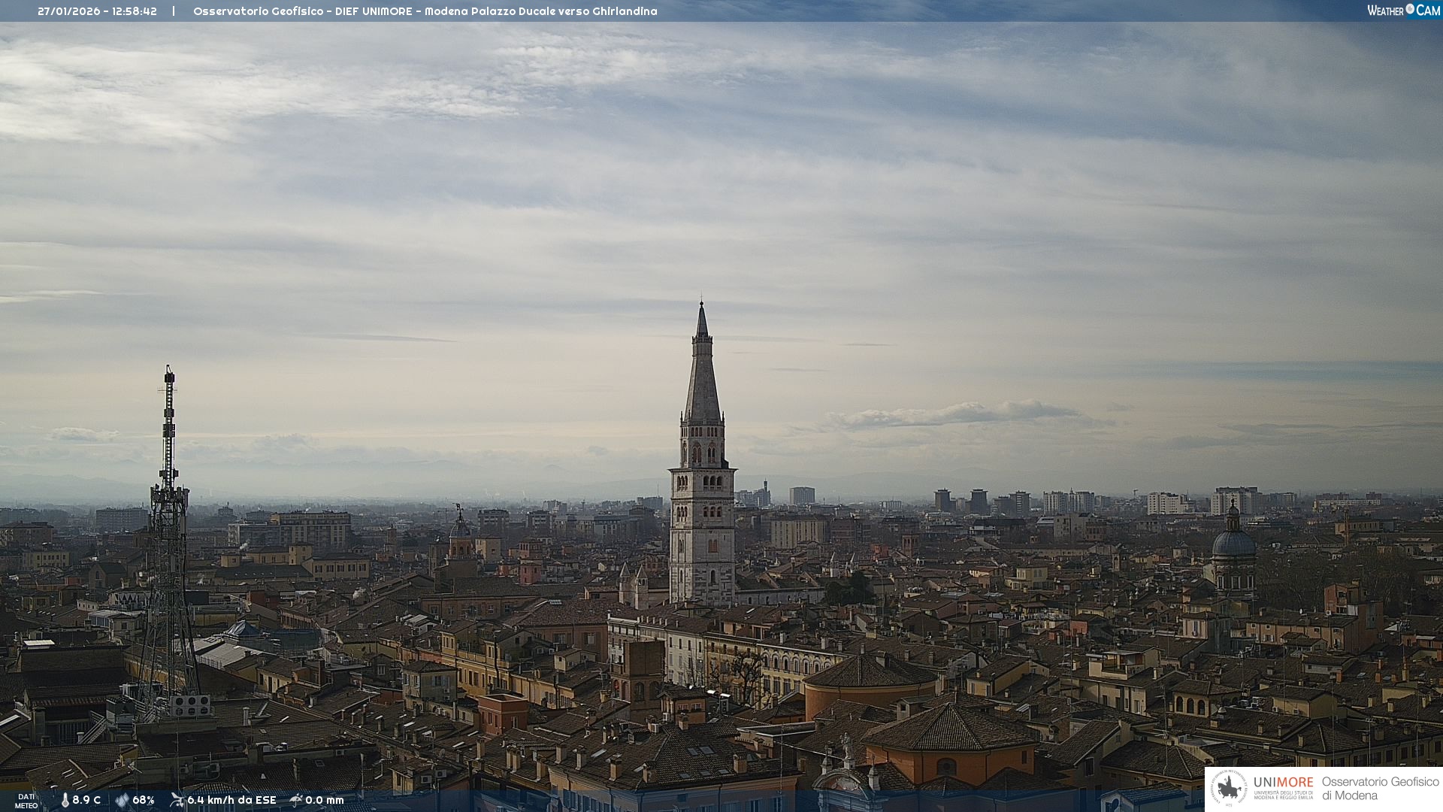Click the sun dot in the WeatherCam logo
Image resolution: width=1443 pixels, height=812 pixels.
click(1410, 9)
